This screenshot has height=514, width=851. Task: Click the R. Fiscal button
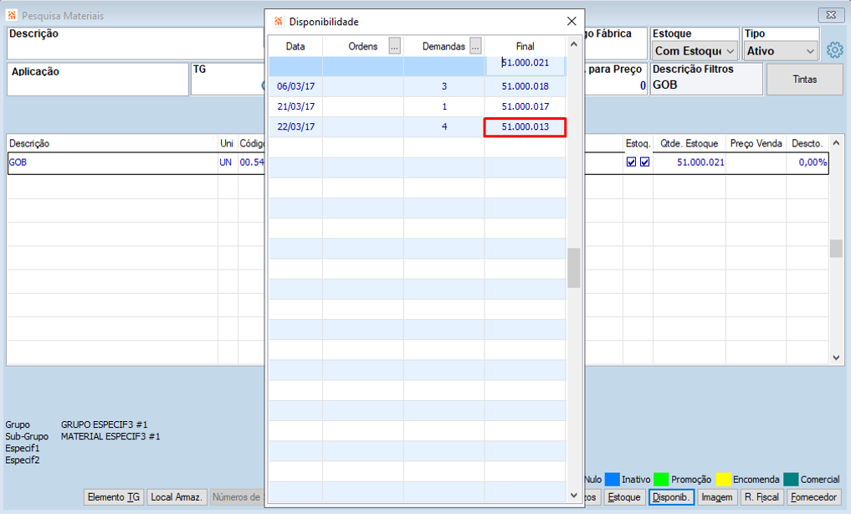[x=761, y=497]
